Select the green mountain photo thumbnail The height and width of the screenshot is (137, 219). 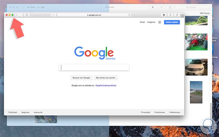click(196, 21)
